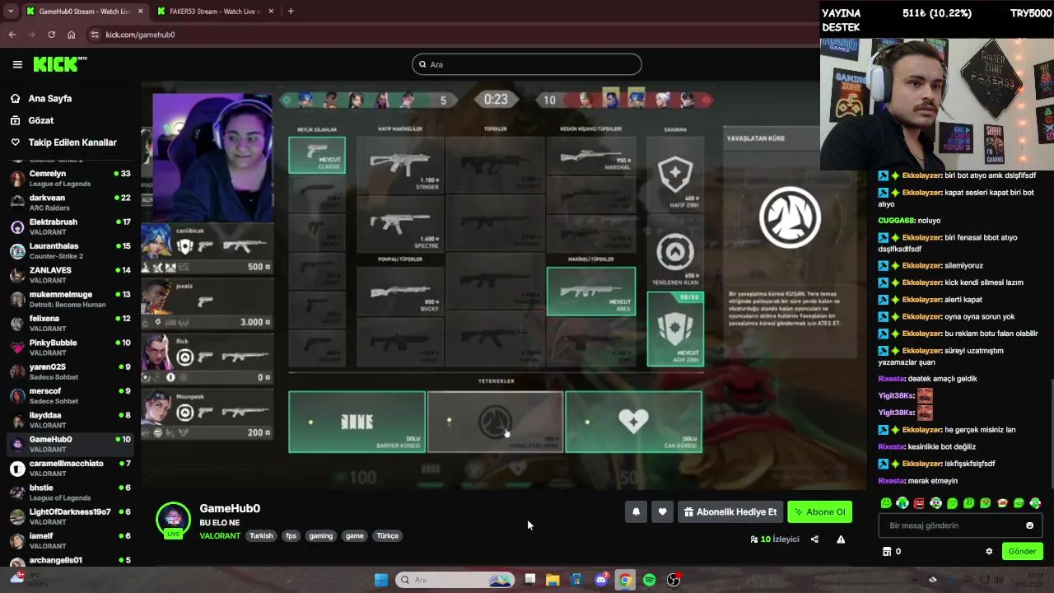Click the gaming tag
This screenshot has height=593, width=1054.
click(320, 536)
